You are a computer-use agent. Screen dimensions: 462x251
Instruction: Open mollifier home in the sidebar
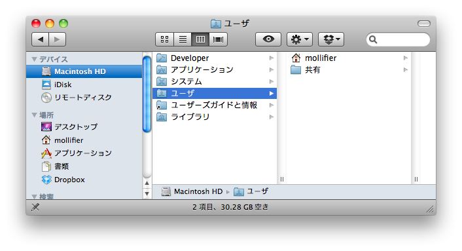84,140
